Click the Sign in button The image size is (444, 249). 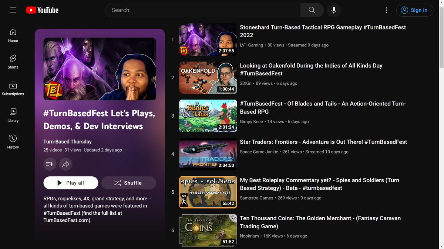(x=414, y=10)
